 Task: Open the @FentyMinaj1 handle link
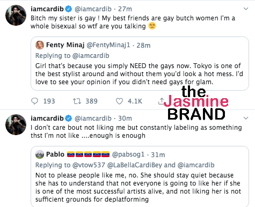point(108,45)
